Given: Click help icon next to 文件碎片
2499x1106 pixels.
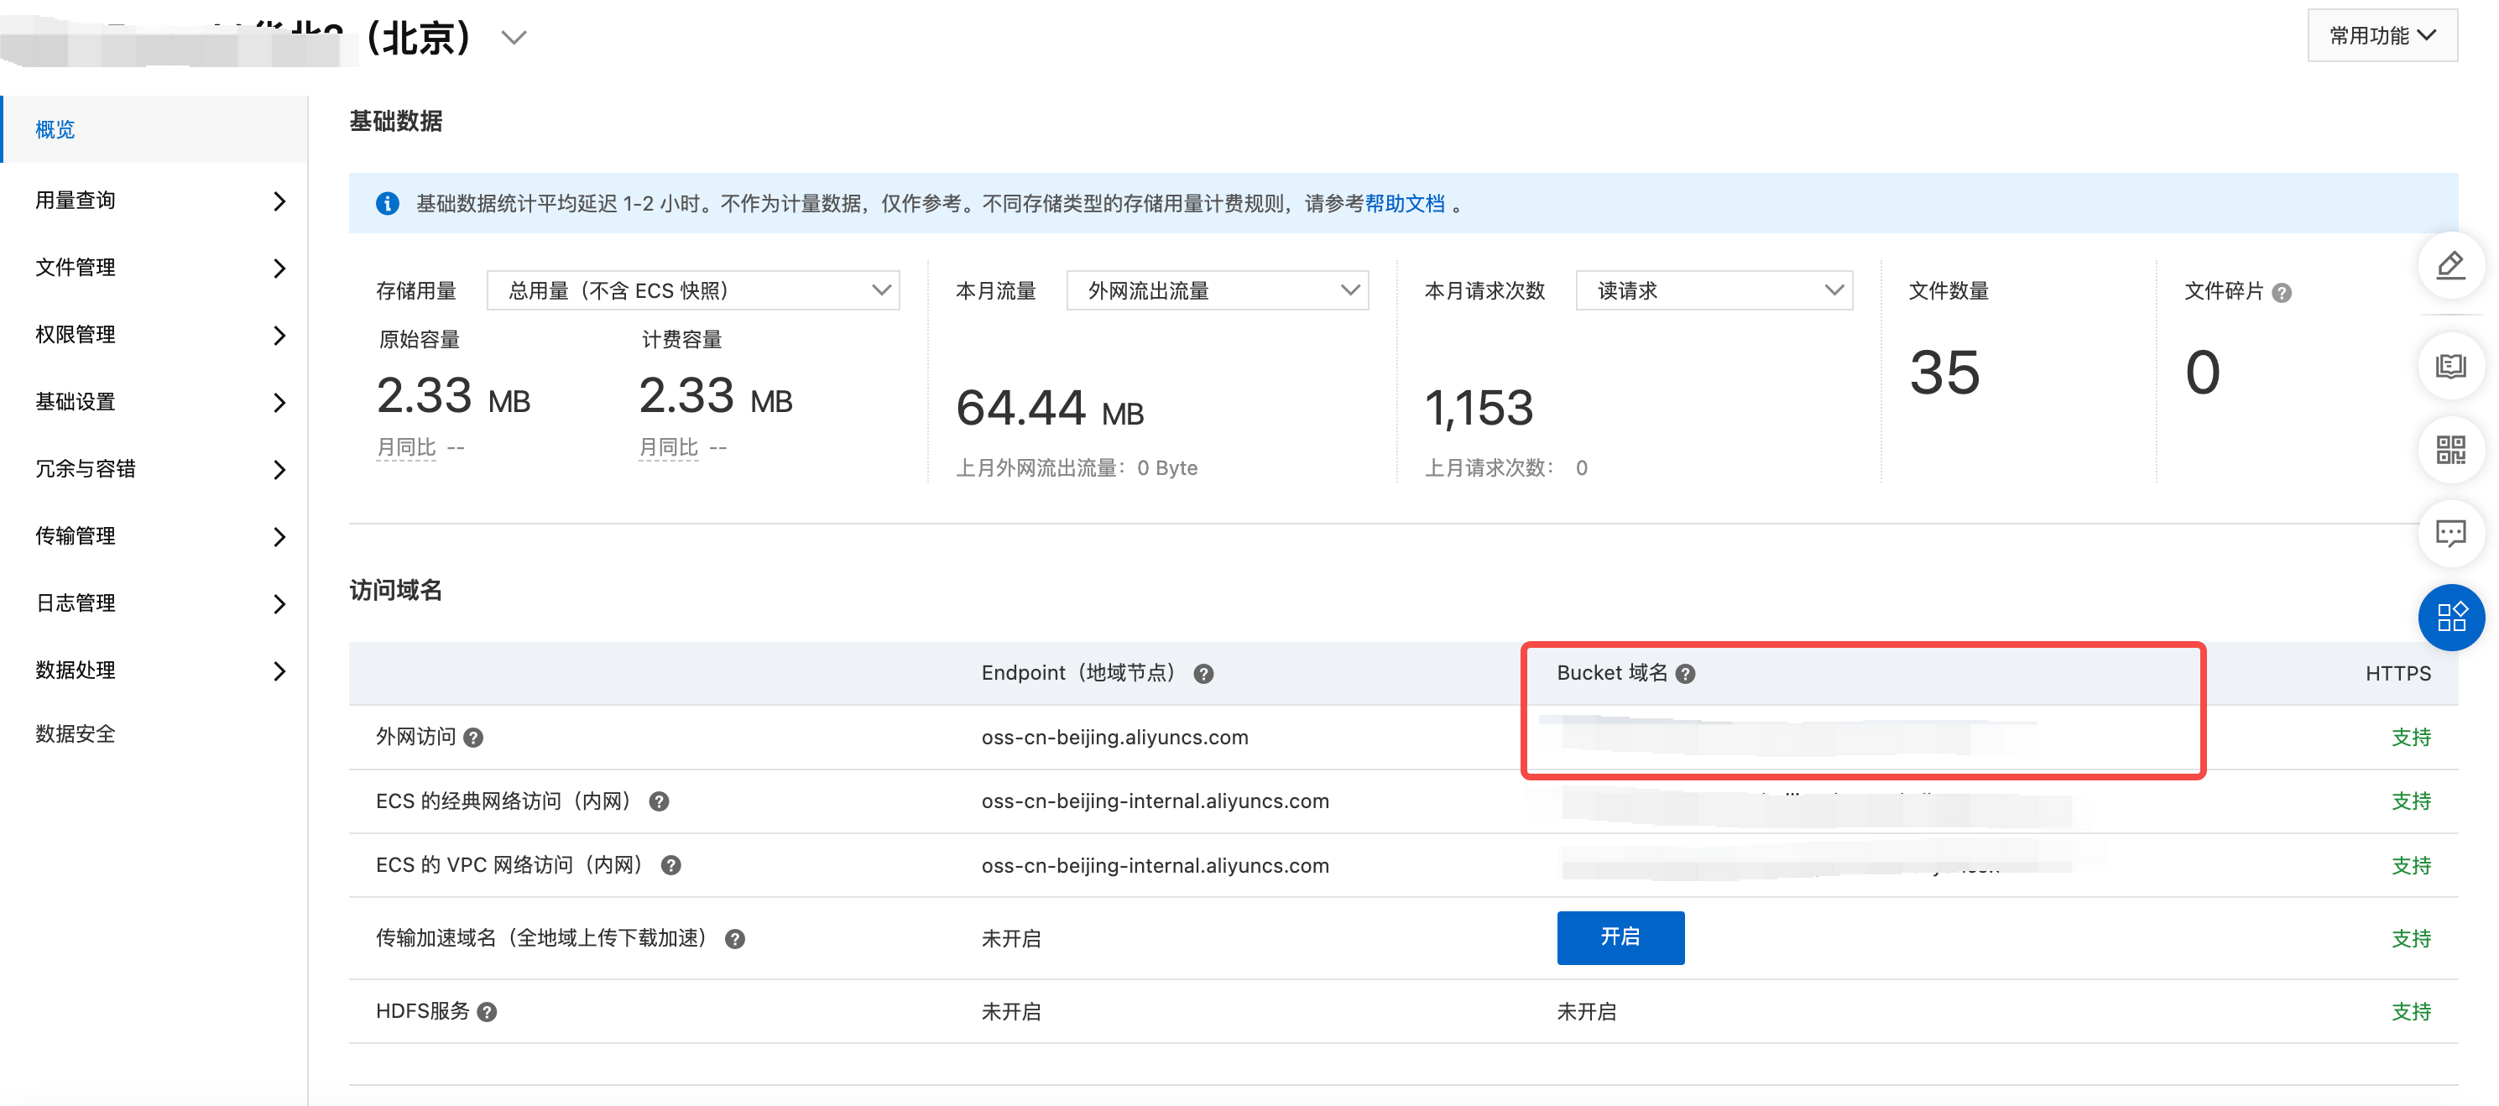Looking at the screenshot, I should pos(2282,293).
